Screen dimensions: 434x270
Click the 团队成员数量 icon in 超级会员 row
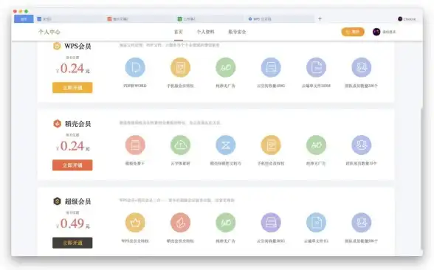pyautogui.click(x=361, y=223)
